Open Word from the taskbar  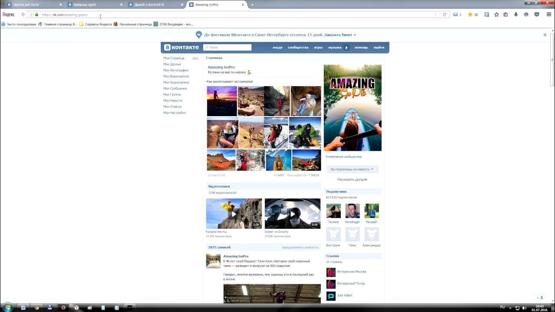pyautogui.click(x=23, y=308)
